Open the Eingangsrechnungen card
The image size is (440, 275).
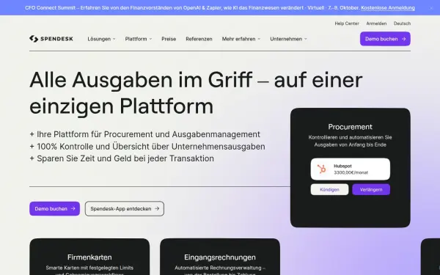click(x=220, y=257)
